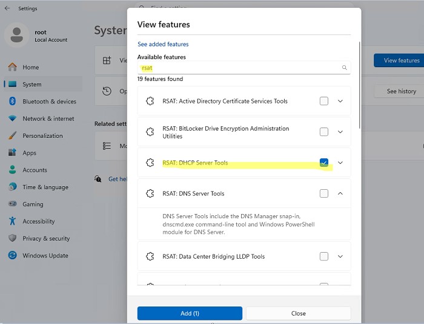Click the Windows Update refresh icon
This screenshot has width=424, height=324.
(x=13, y=255)
